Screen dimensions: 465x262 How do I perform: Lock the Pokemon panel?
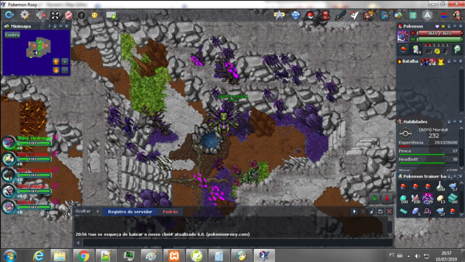pyautogui.click(x=449, y=26)
